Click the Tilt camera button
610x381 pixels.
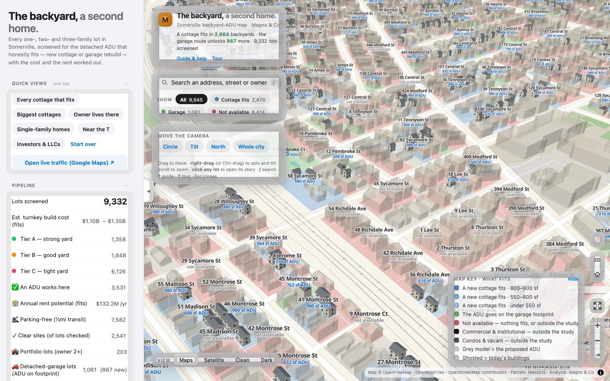(x=194, y=146)
